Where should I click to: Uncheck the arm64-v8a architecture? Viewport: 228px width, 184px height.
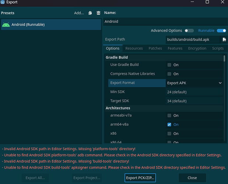pyautogui.click(x=169, y=125)
